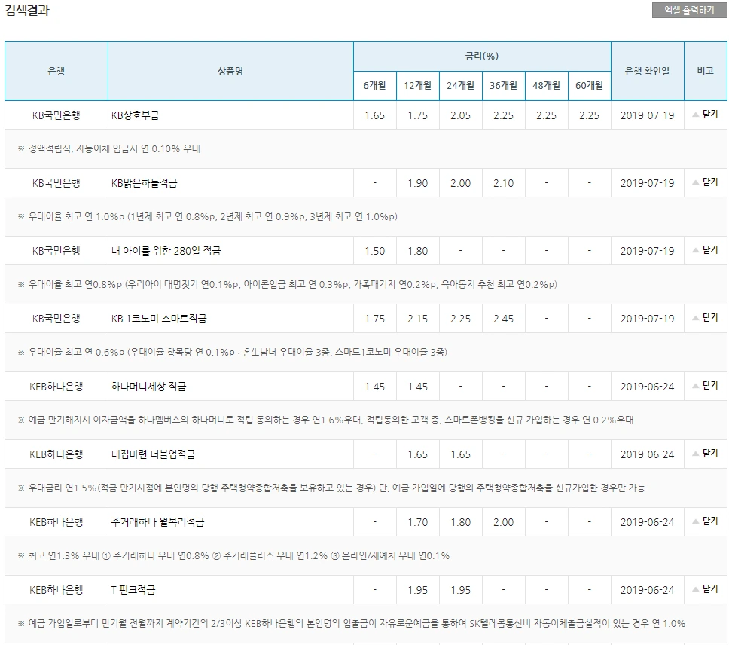Screen dimensions: 729x645
Task: Click T 핑크적금 12-month rate 1.95
Action: point(417,590)
